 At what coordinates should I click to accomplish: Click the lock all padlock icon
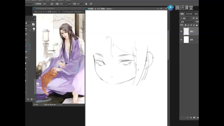197,25
